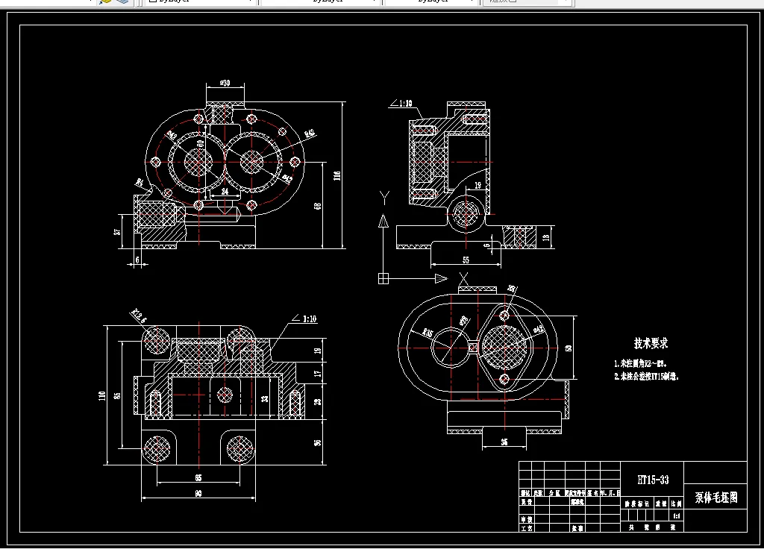Click the 110 height dimension on the left

tap(102, 395)
